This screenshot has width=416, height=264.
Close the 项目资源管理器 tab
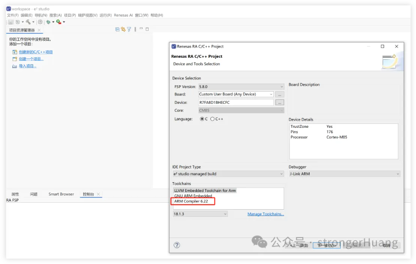click(39, 30)
